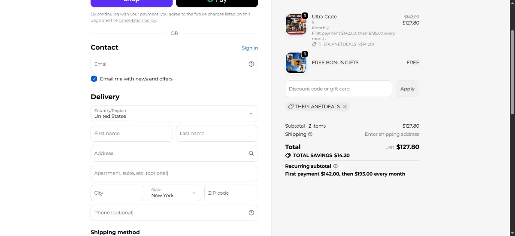Click the First payment $142.00 recurring summary
Screen dimensions: 515x236
coord(345,174)
